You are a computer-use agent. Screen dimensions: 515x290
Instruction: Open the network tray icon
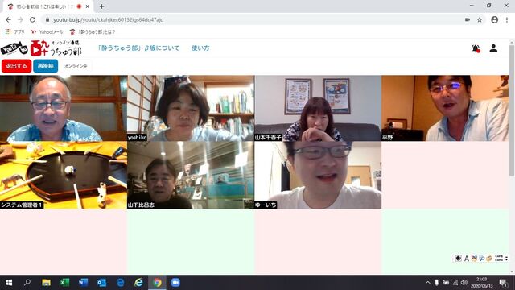(x=455, y=283)
